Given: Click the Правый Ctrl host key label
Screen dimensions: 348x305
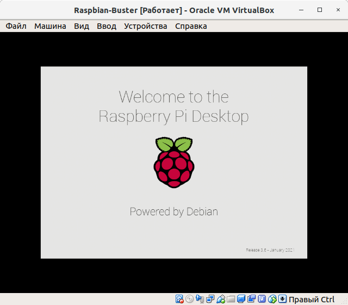Looking at the screenshot, I should pos(312,300).
